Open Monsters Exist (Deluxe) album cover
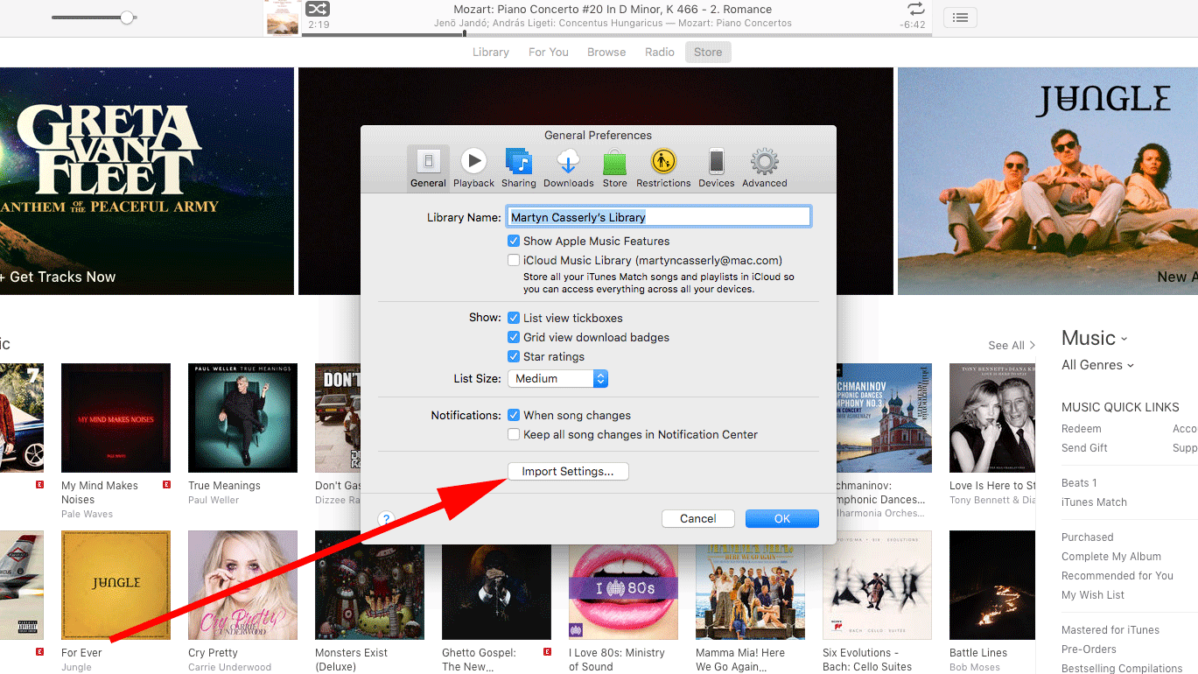The height and width of the screenshot is (674, 1198). tap(369, 585)
